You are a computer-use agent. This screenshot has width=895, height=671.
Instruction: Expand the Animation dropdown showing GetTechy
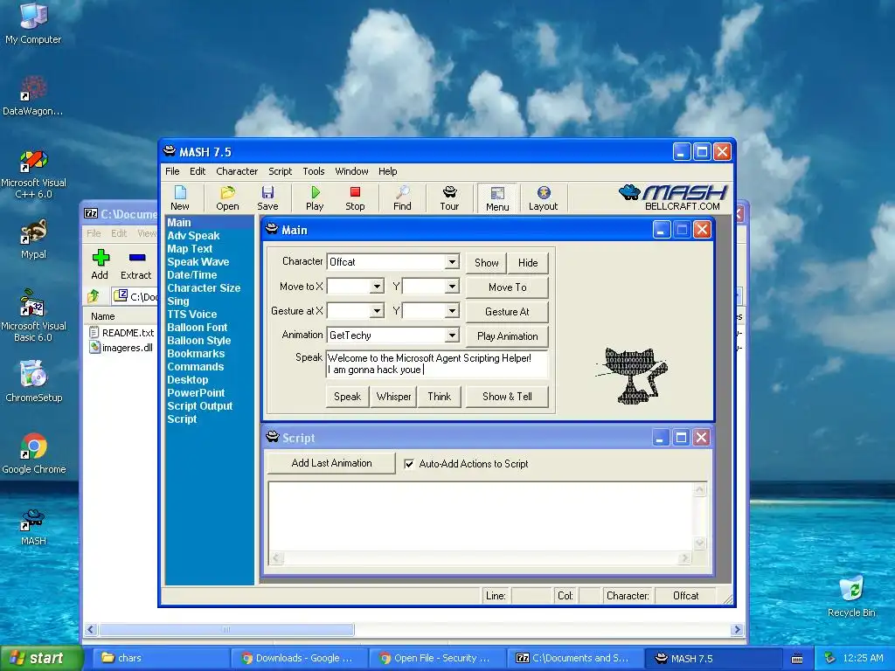point(452,335)
